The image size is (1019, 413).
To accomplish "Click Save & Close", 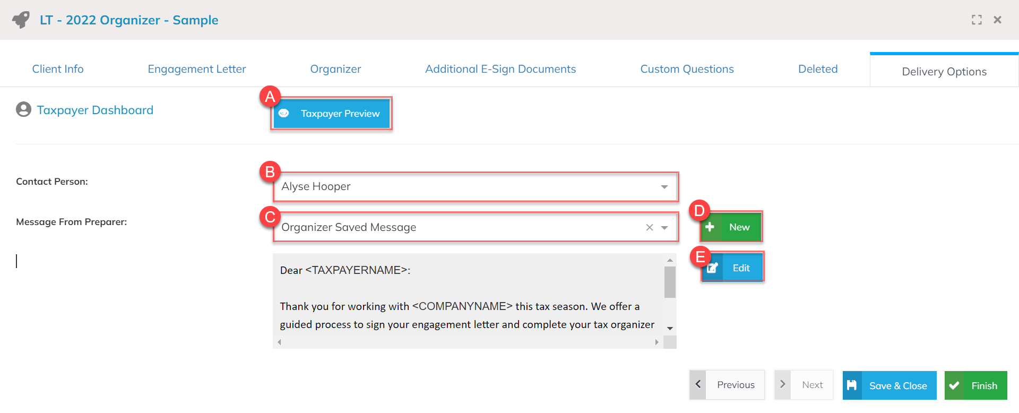I will click(889, 385).
